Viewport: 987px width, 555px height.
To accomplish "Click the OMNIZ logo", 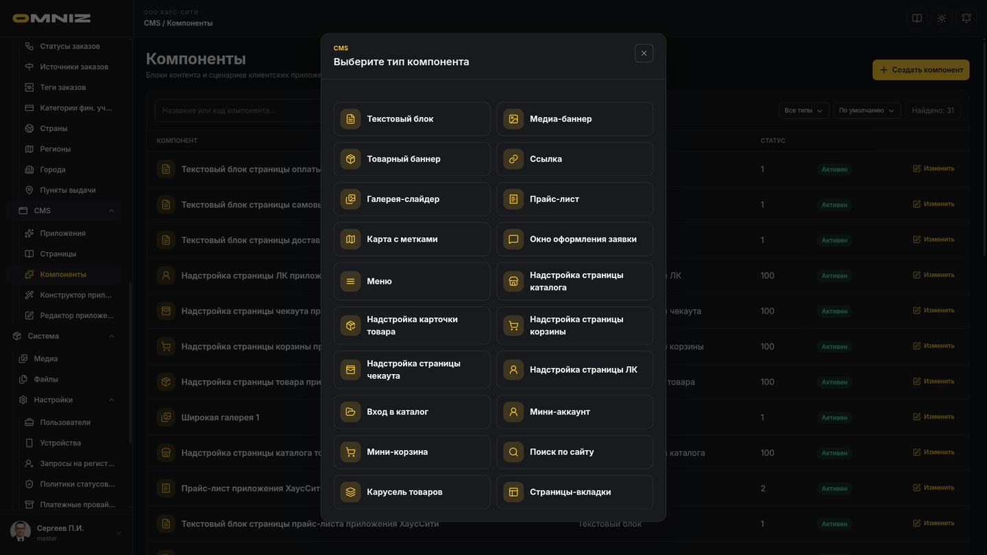I will [x=51, y=18].
